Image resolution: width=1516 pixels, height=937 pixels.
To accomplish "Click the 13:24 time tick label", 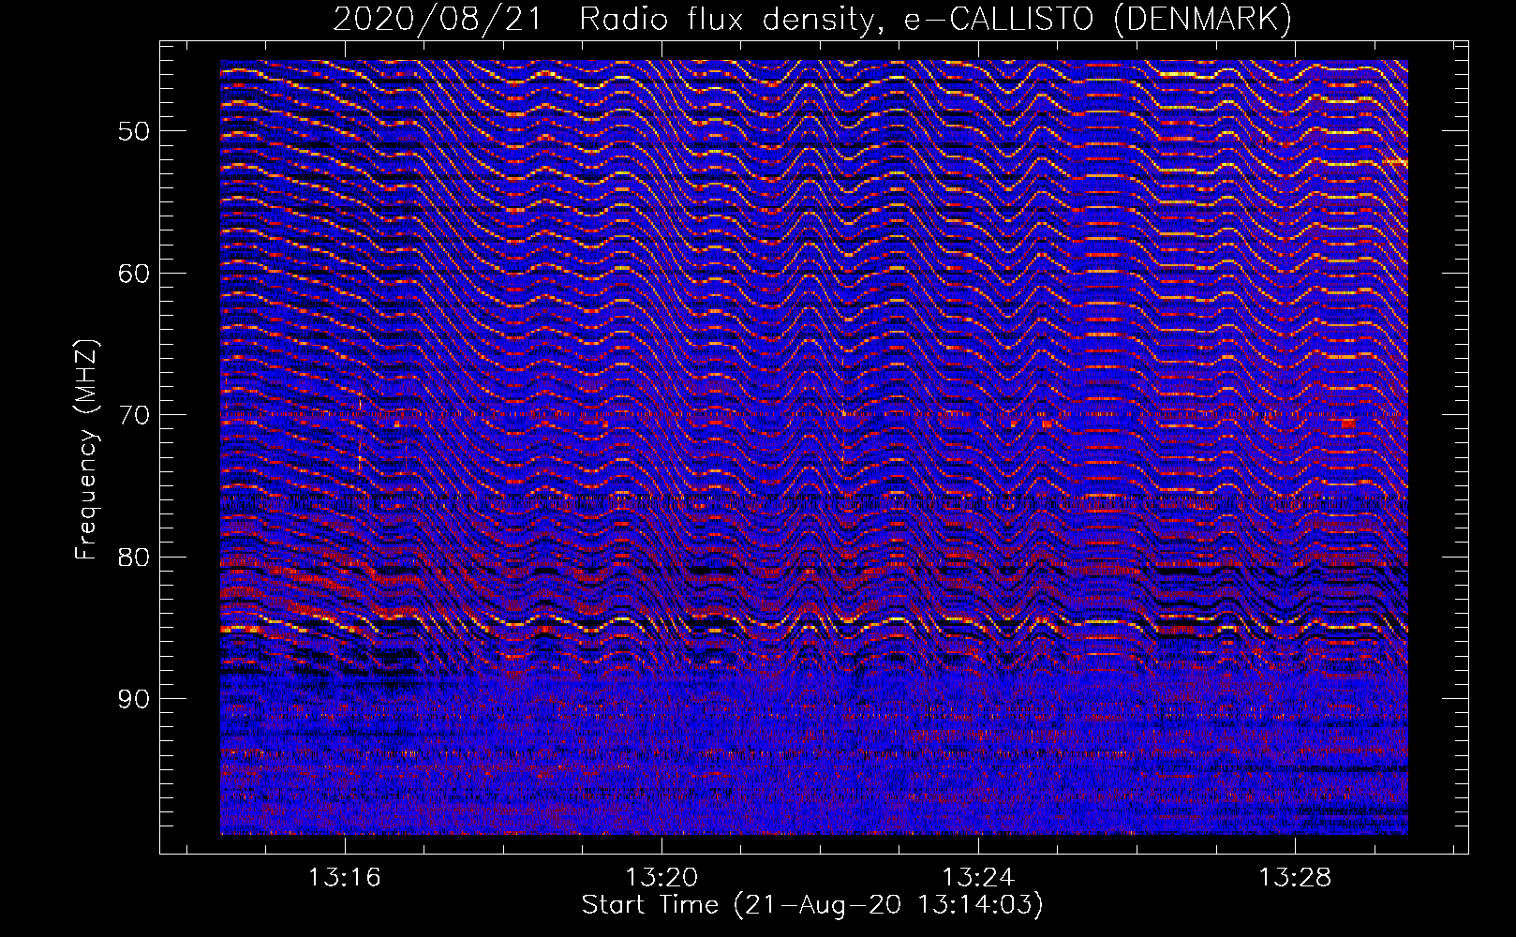I will (978, 878).
